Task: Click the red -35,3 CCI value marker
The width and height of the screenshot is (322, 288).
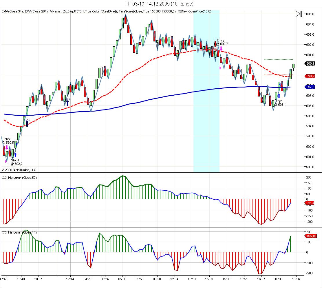Action: (x=310, y=203)
